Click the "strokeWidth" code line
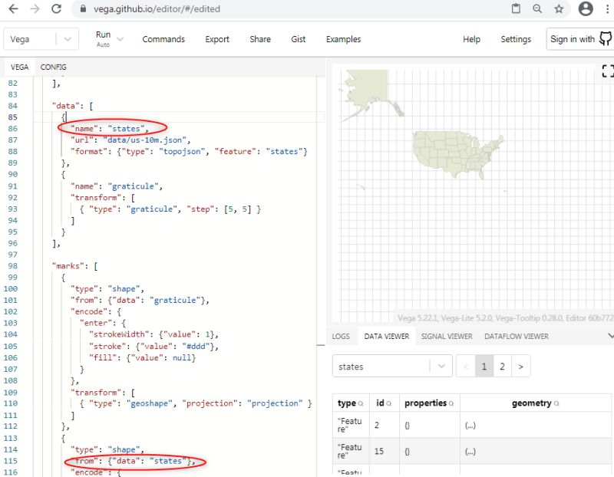 (x=153, y=334)
